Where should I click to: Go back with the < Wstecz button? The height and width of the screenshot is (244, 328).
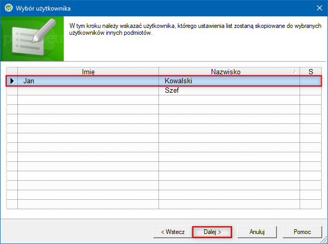tap(173, 232)
